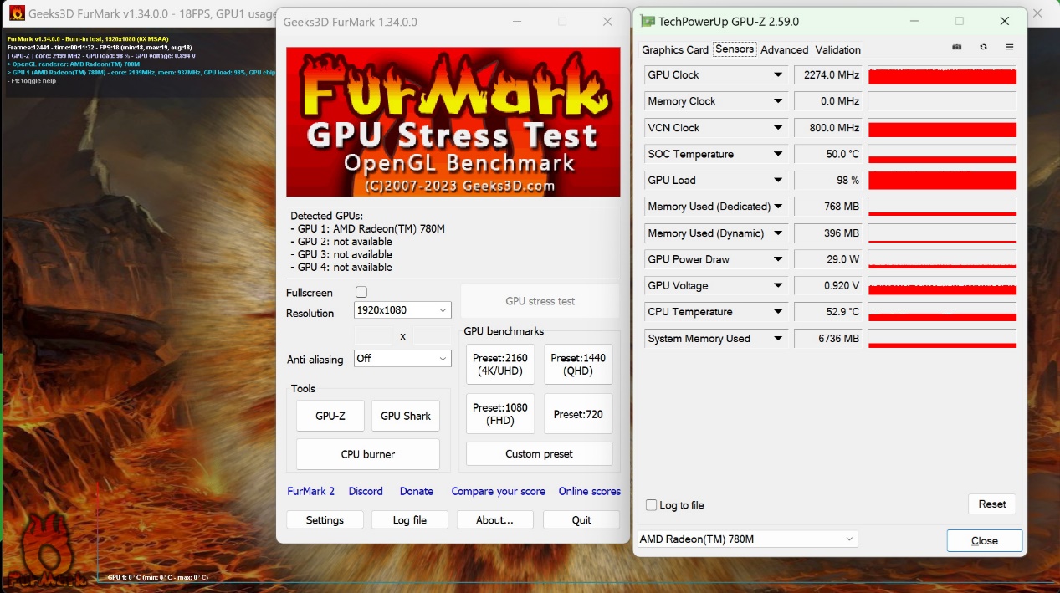The image size is (1060, 593).
Task: Open the Online scores link
Action: [x=590, y=492]
